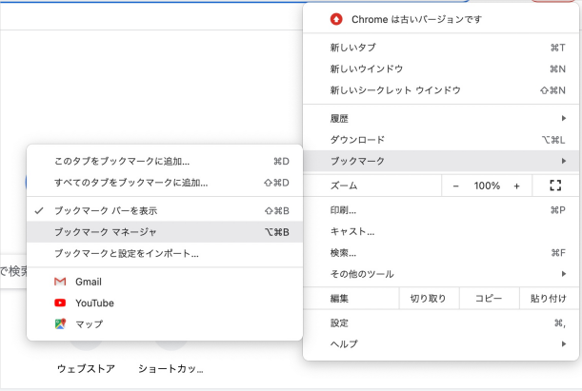This screenshot has width=582, height=391.
Task: Open the マップ bookmark label
Action: pyautogui.click(x=90, y=323)
